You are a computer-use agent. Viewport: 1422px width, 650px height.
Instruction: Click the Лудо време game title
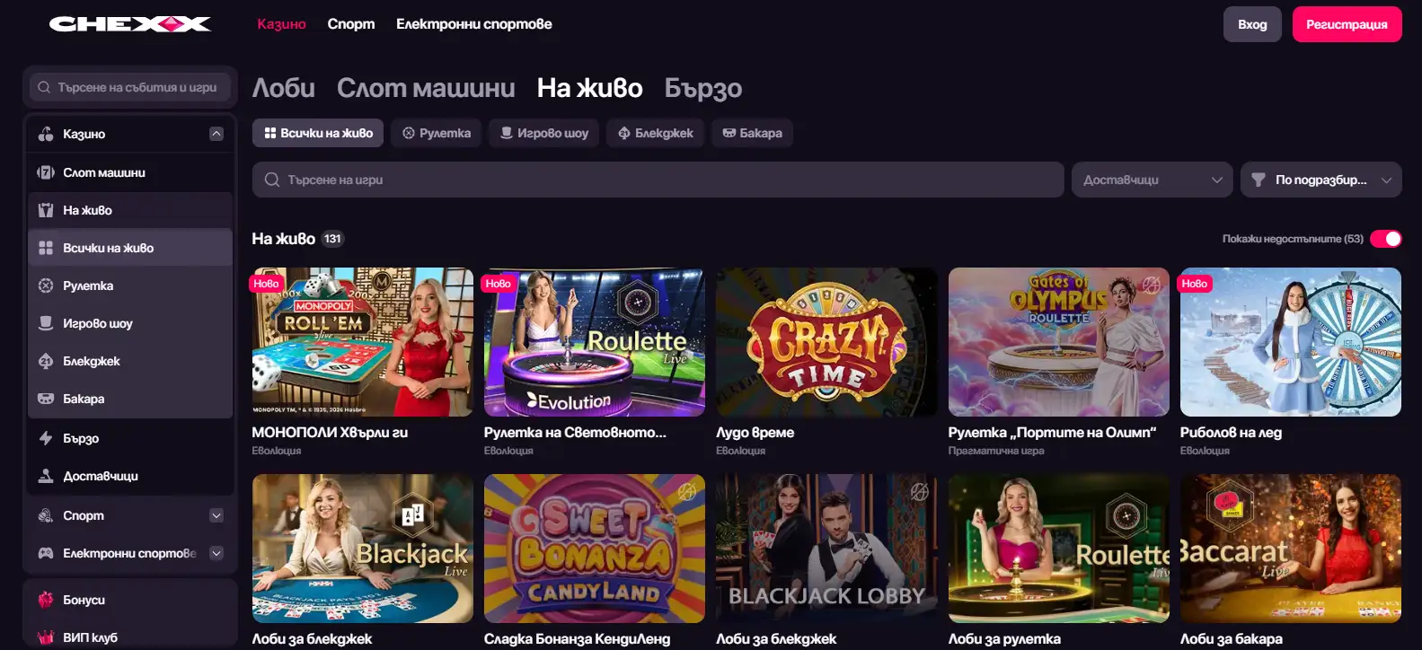click(x=755, y=432)
